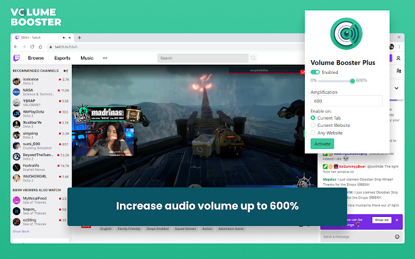This screenshot has width=415, height=259.
Task: Click the Drops Enabled stream tag
Action: 158,229
